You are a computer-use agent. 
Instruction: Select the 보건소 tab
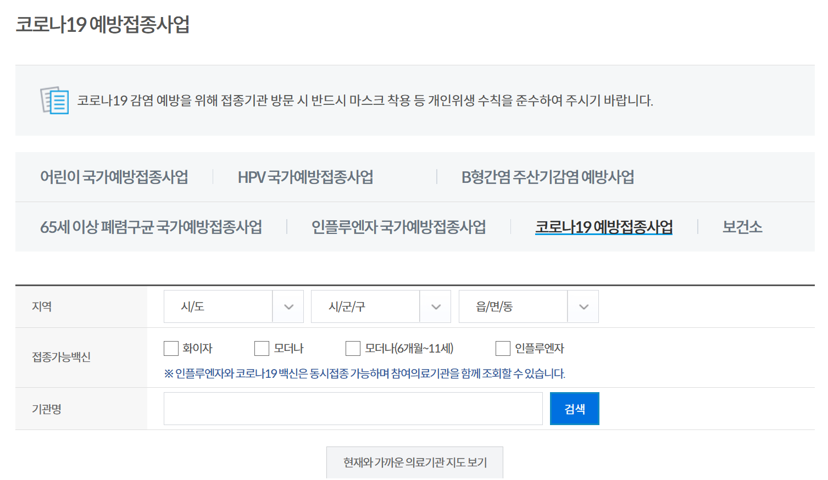[742, 226]
